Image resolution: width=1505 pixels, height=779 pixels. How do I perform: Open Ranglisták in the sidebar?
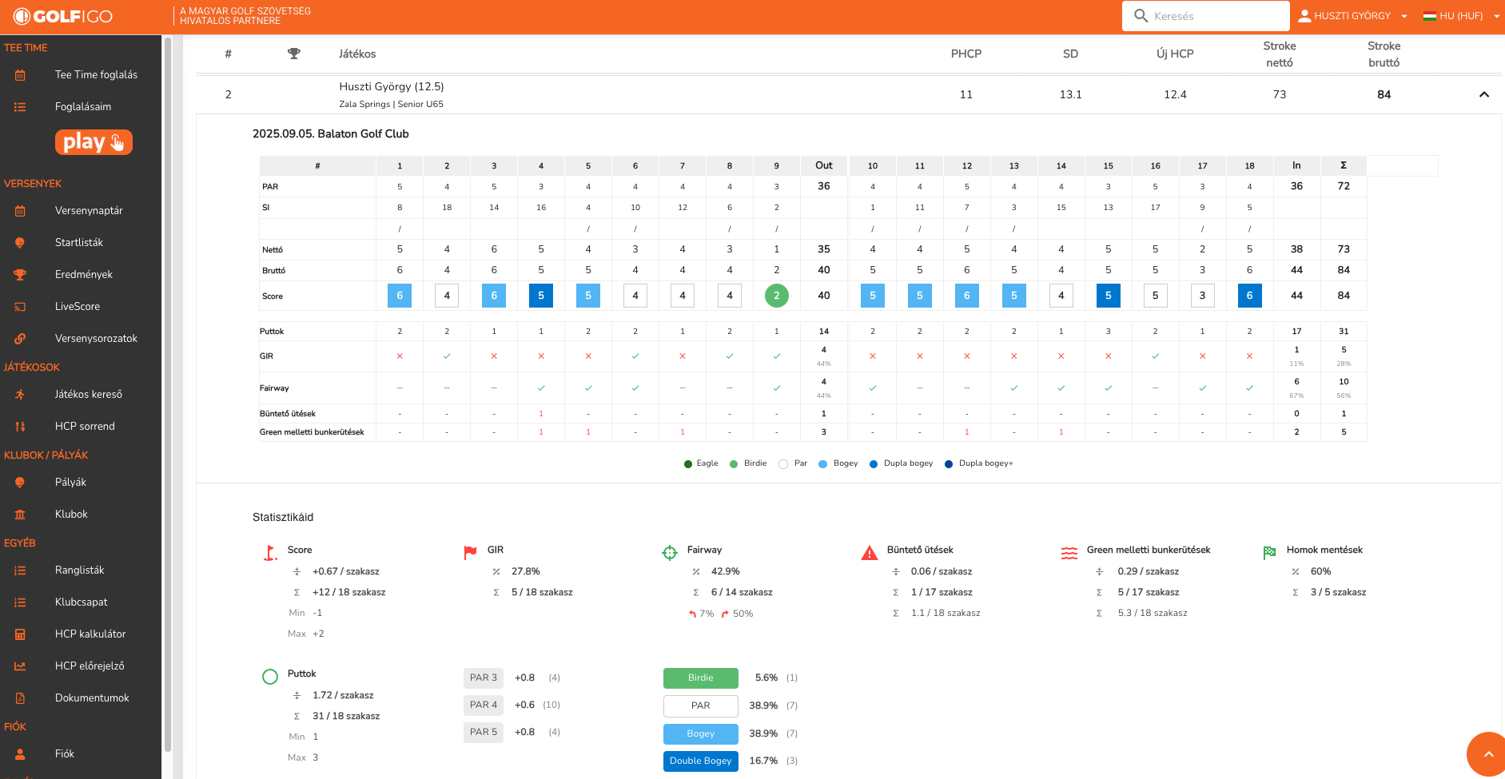pos(79,570)
